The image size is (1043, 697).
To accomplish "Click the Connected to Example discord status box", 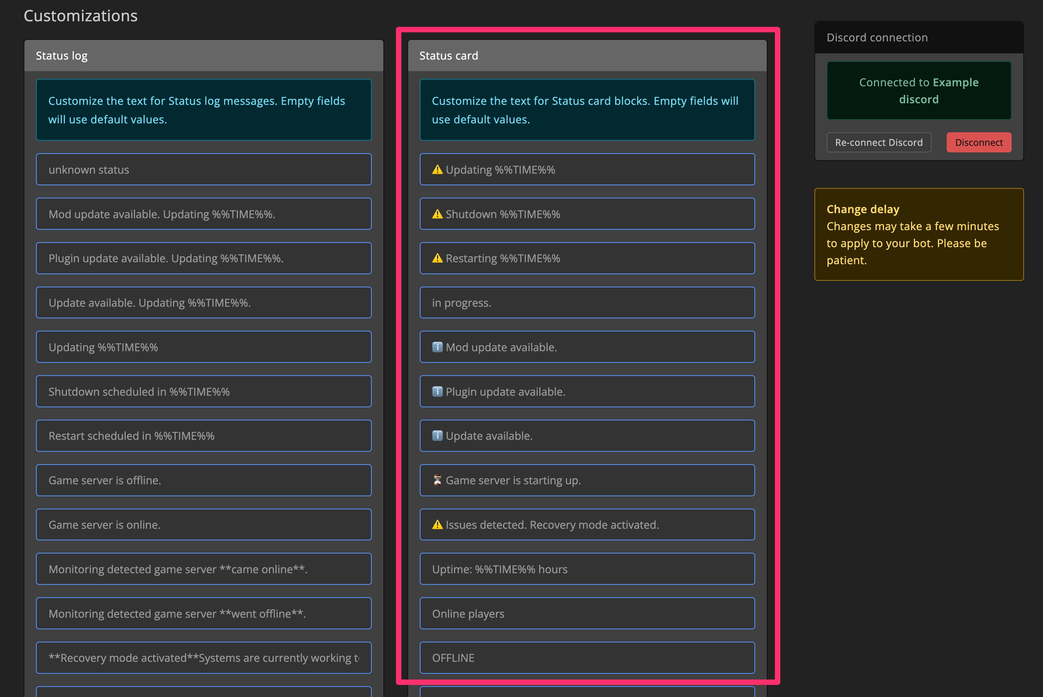I will (x=918, y=91).
